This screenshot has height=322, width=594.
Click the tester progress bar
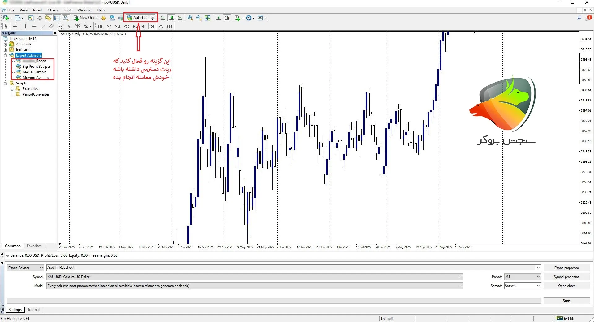(x=274, y=301)
